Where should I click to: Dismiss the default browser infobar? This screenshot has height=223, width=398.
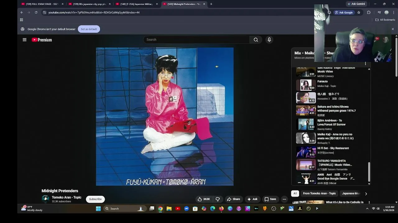393,29
